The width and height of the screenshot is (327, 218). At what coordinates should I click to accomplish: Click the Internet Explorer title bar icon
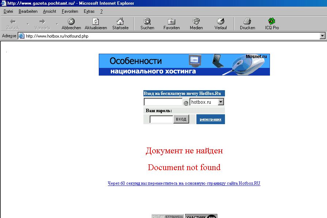(x=3, y=3)
